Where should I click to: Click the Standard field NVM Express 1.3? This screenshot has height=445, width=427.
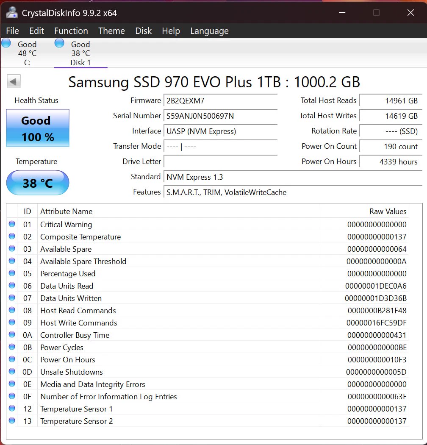293,177
